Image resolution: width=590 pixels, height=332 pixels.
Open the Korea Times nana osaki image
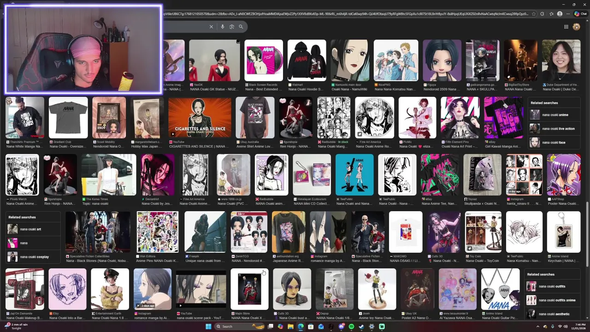click(x=109, y=175)
